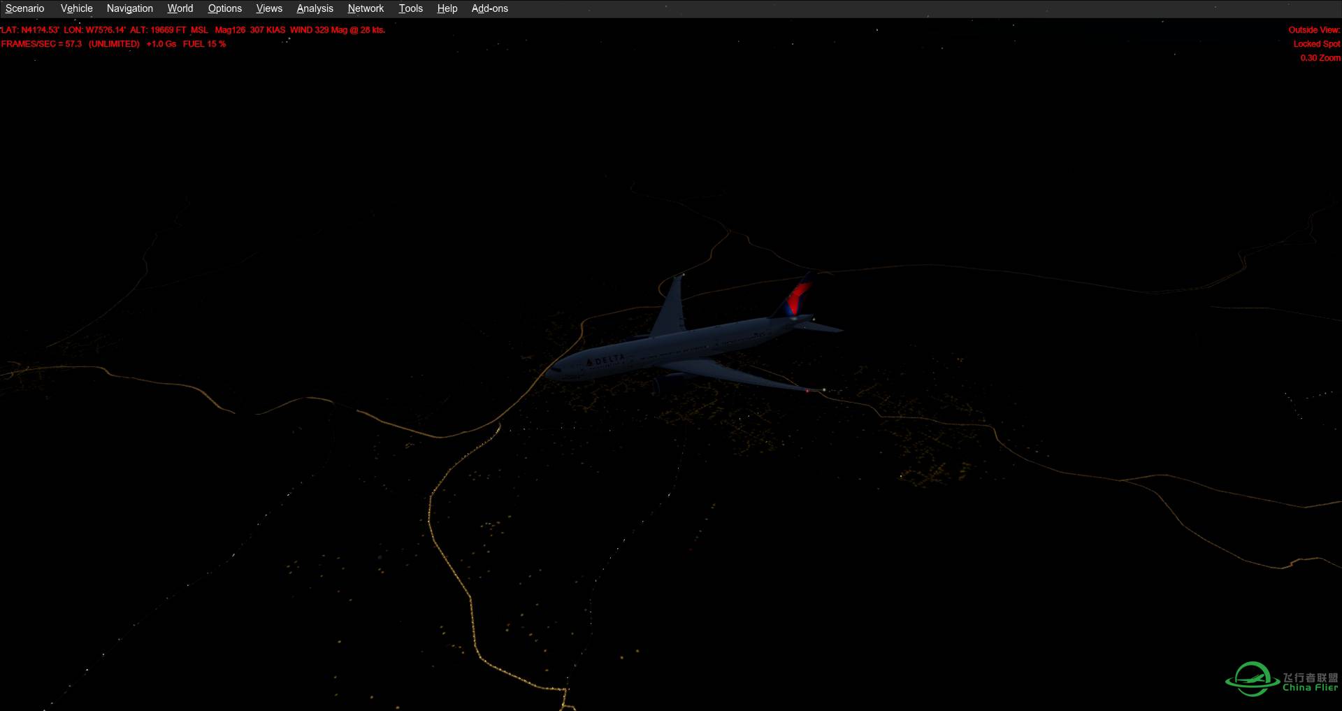Open the World menu

click(x=180, y=8)
